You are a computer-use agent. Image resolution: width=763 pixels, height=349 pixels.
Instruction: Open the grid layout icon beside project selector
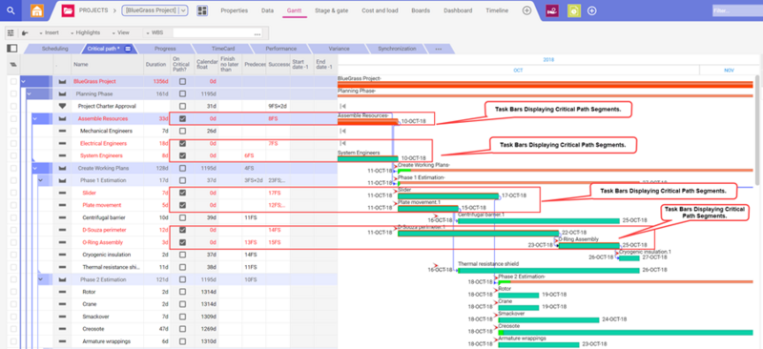(202, 10)
